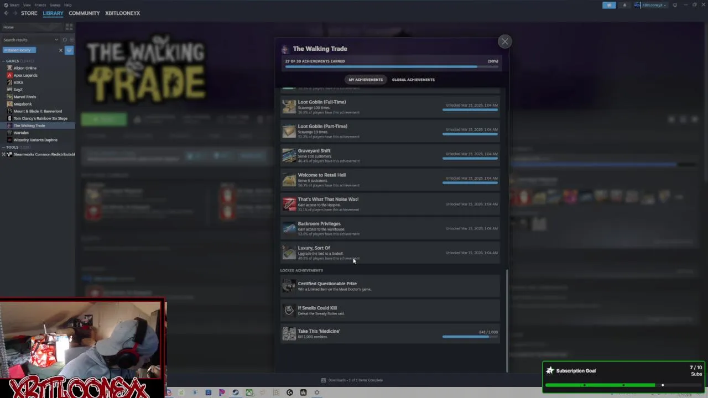708x398 pixels.
Task: Click the recent activity clock icon
Action: tap(65, 40)
